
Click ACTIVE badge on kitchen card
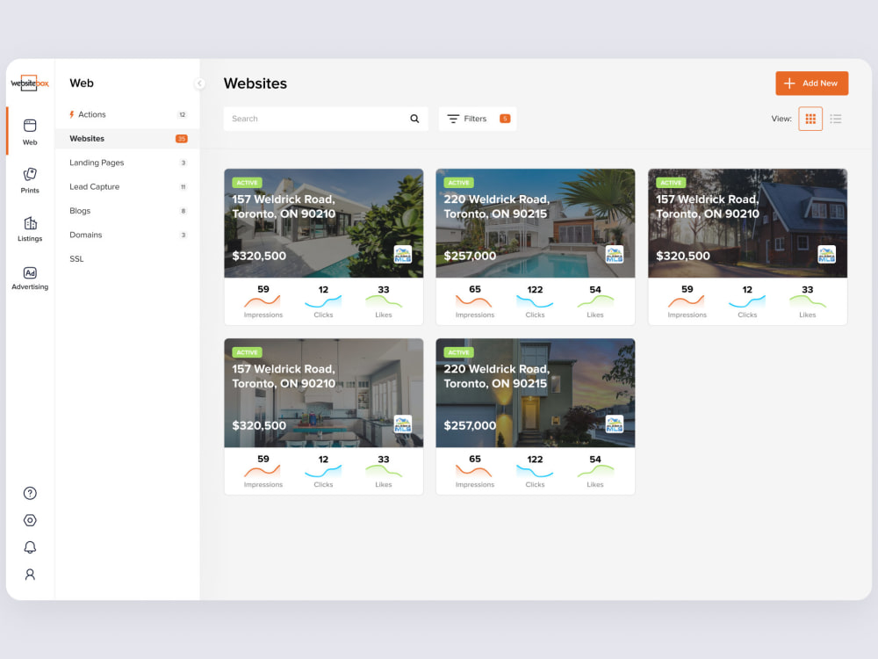tap(247, 352)
